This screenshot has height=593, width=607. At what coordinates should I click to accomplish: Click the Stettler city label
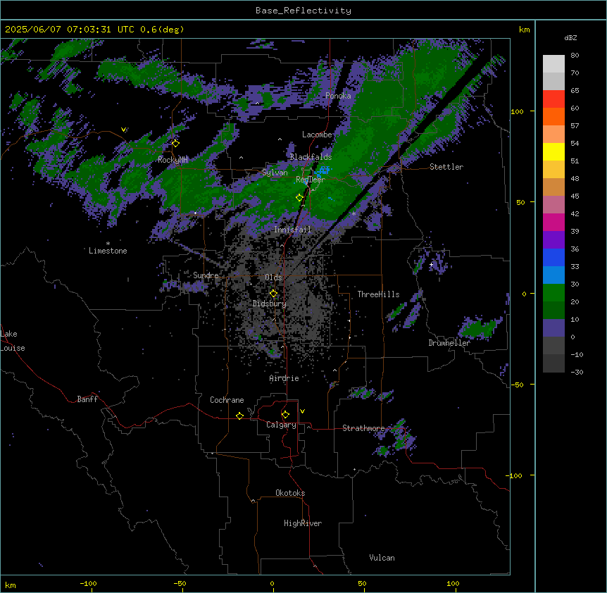[446, 167]
